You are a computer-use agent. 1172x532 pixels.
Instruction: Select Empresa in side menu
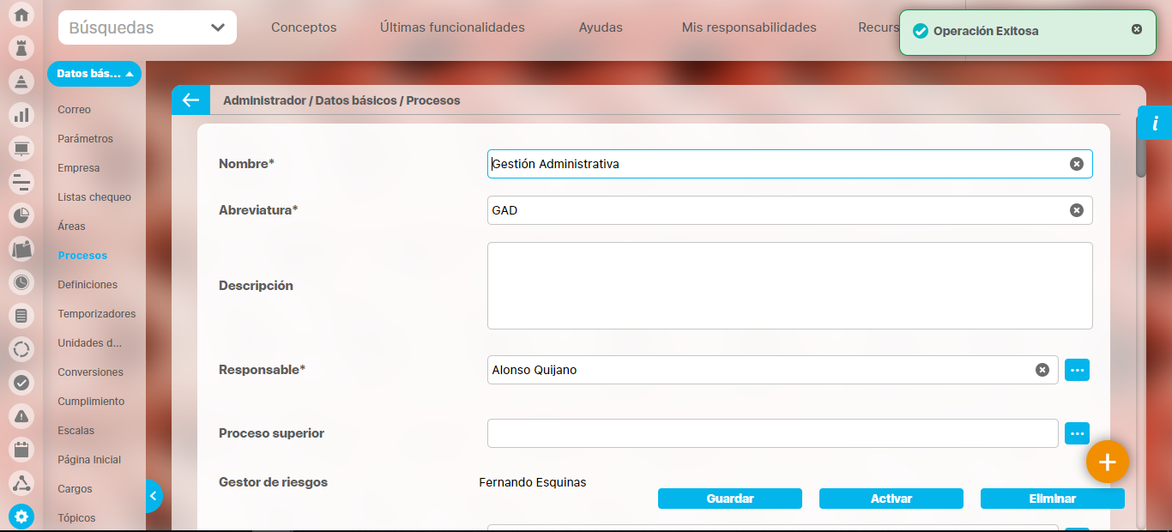(79, 168)
